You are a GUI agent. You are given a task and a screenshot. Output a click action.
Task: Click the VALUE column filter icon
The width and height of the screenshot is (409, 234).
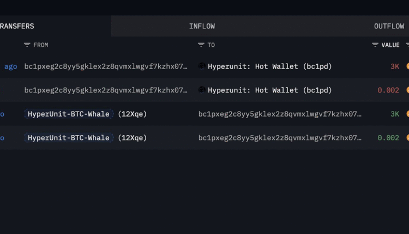[375, 45]
